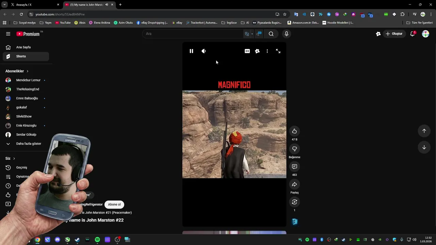Open eBay Dropshipping bookmark
Image resolution: width=436 pixels, height=245 pixels.
[152, 23]
